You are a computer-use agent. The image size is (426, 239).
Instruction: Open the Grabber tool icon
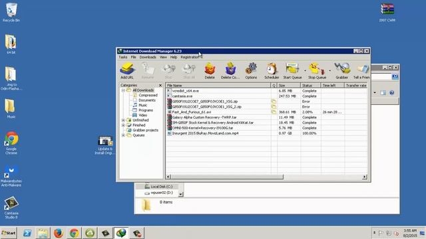coord(341,71)
